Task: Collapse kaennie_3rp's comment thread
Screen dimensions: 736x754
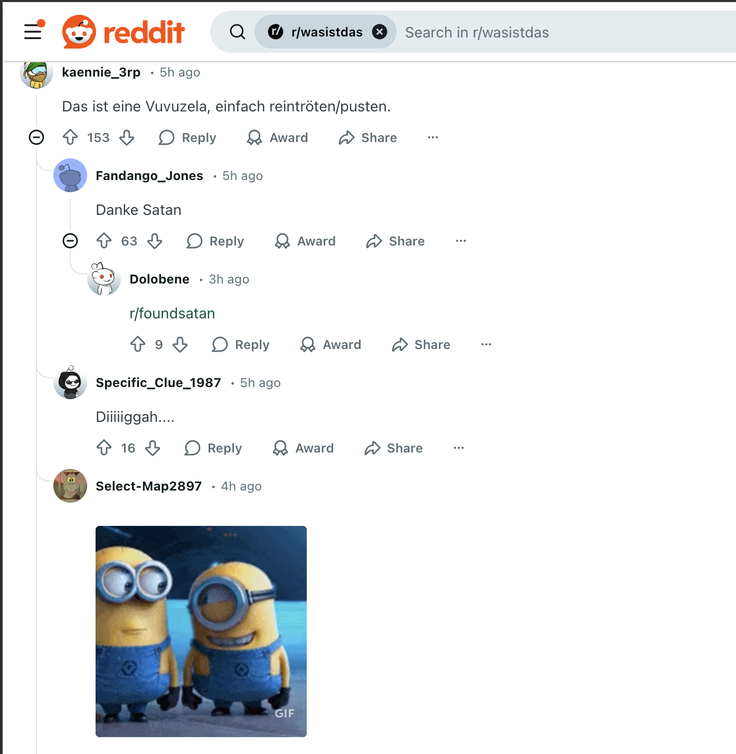Action: pyautogui.click(x=36, y=138)
